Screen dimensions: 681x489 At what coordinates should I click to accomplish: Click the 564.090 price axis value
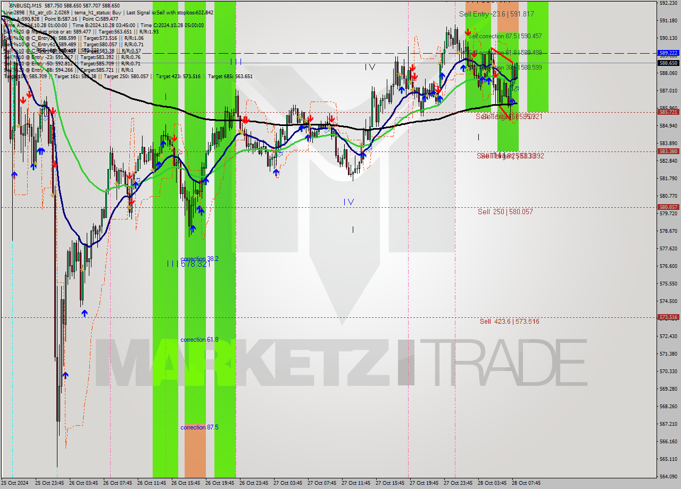click(668, 476)
